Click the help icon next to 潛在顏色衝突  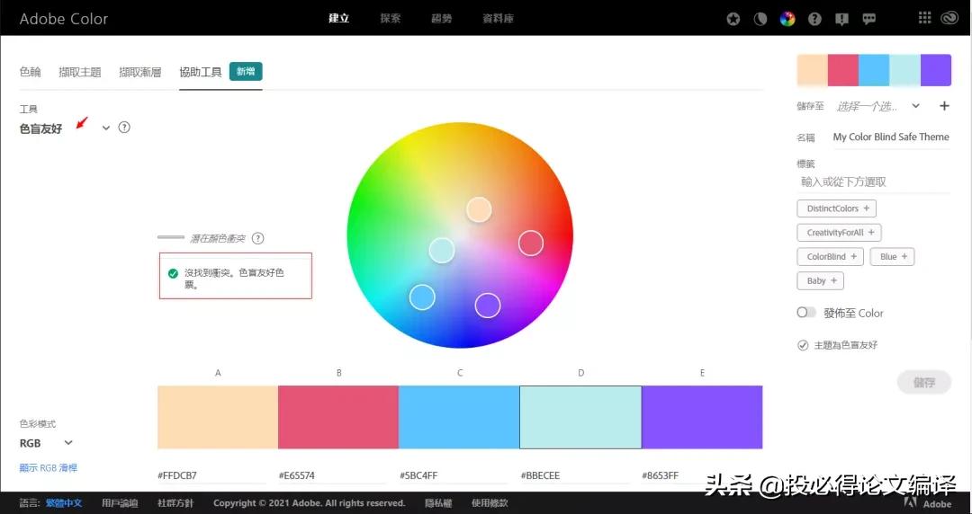(258, 238)
